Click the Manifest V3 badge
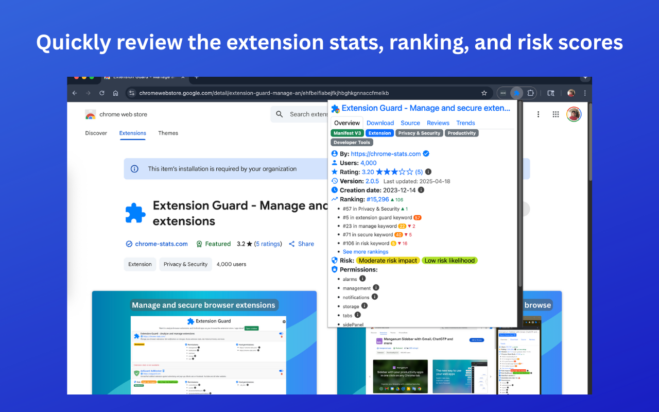The image size is (659, 412). tap(347, 133)
